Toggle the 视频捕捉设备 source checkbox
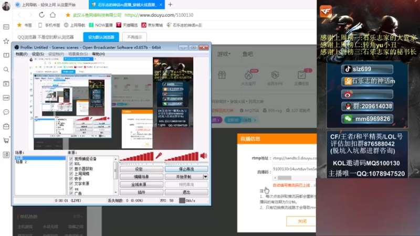This screenshot has width=420, height=236. 71,159
